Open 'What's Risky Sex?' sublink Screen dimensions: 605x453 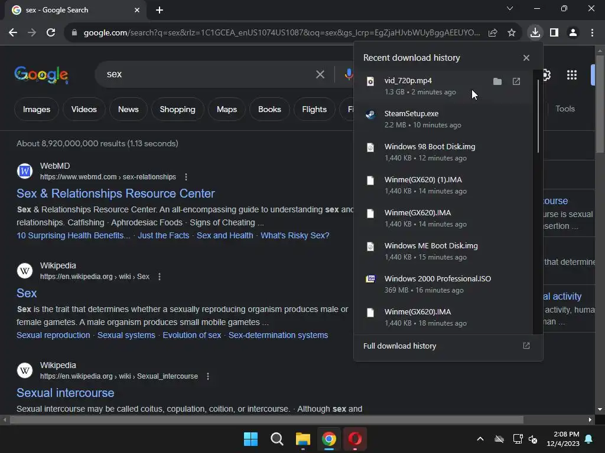(x=295, y=235)
